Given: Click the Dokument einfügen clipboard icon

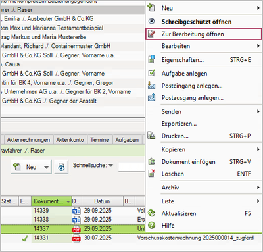Looking at the screenshot, I should pyautogui.click(x=151, y=162).
